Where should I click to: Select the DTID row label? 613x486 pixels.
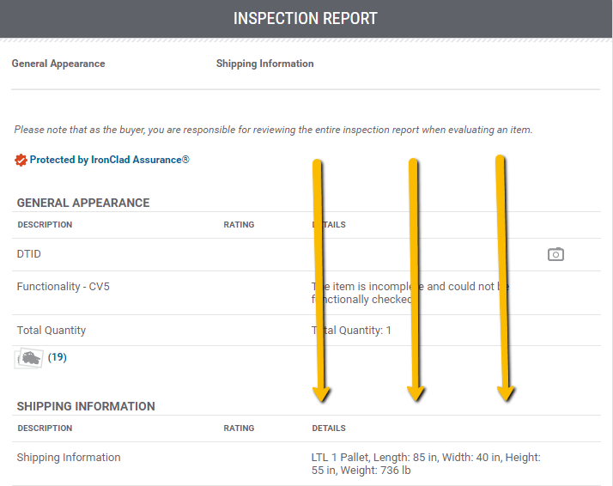[x=29, y=254]
